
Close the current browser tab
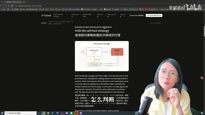(x=24, y=2)
